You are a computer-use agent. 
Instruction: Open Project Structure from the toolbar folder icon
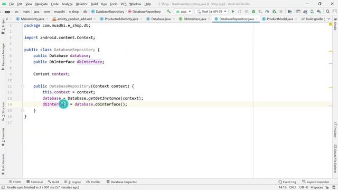click(290, 12)
